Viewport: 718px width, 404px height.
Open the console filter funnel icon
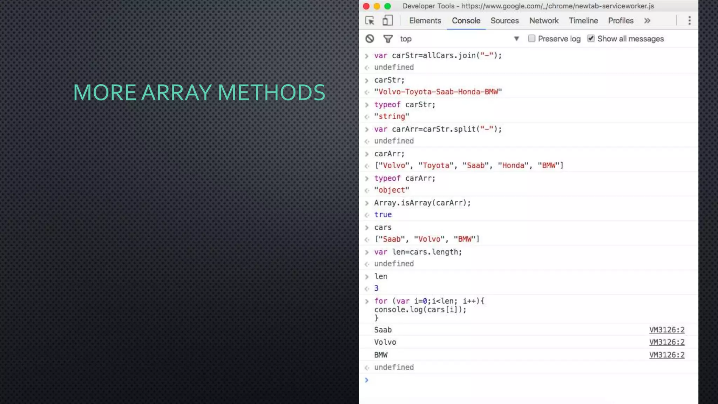coord(388,39)
